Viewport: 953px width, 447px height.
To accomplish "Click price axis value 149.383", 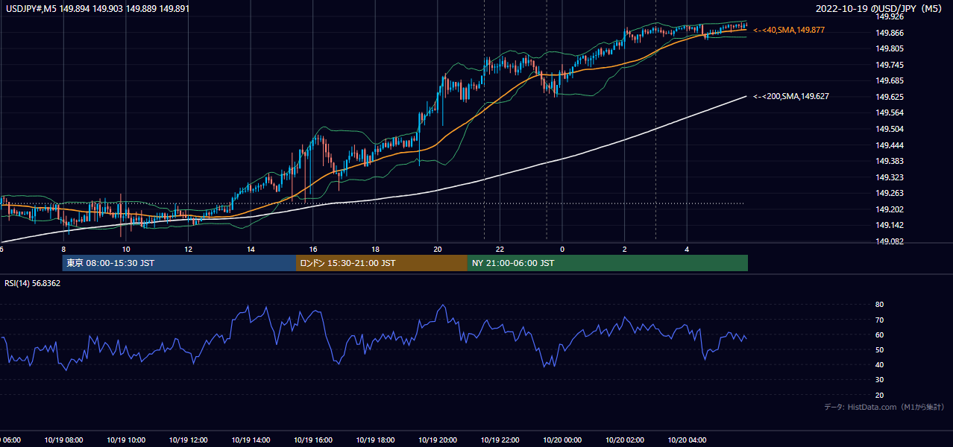I will click(890, 161).
